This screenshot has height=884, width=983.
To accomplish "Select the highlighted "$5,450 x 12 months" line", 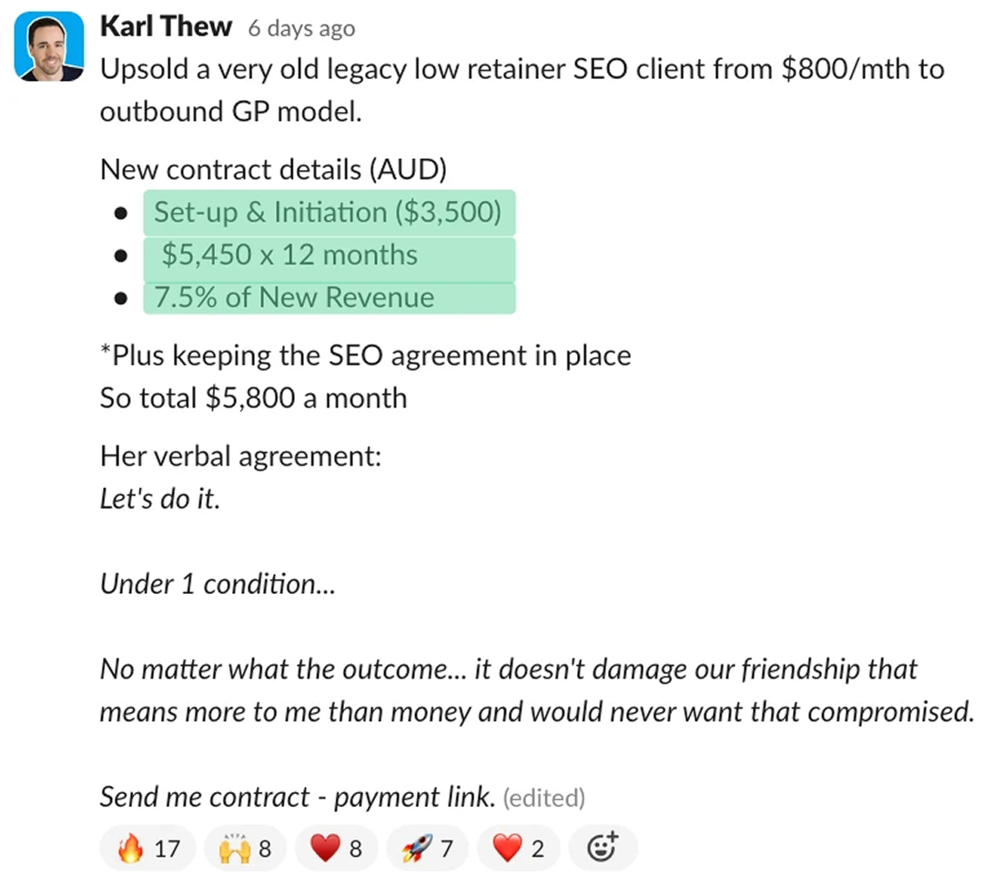I will (x=289, y=256).
